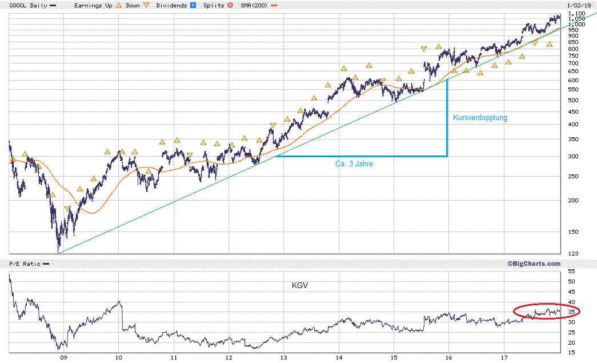Click the 1/02/18 date stamp
The image size is (597, 363).
point(579,5)
